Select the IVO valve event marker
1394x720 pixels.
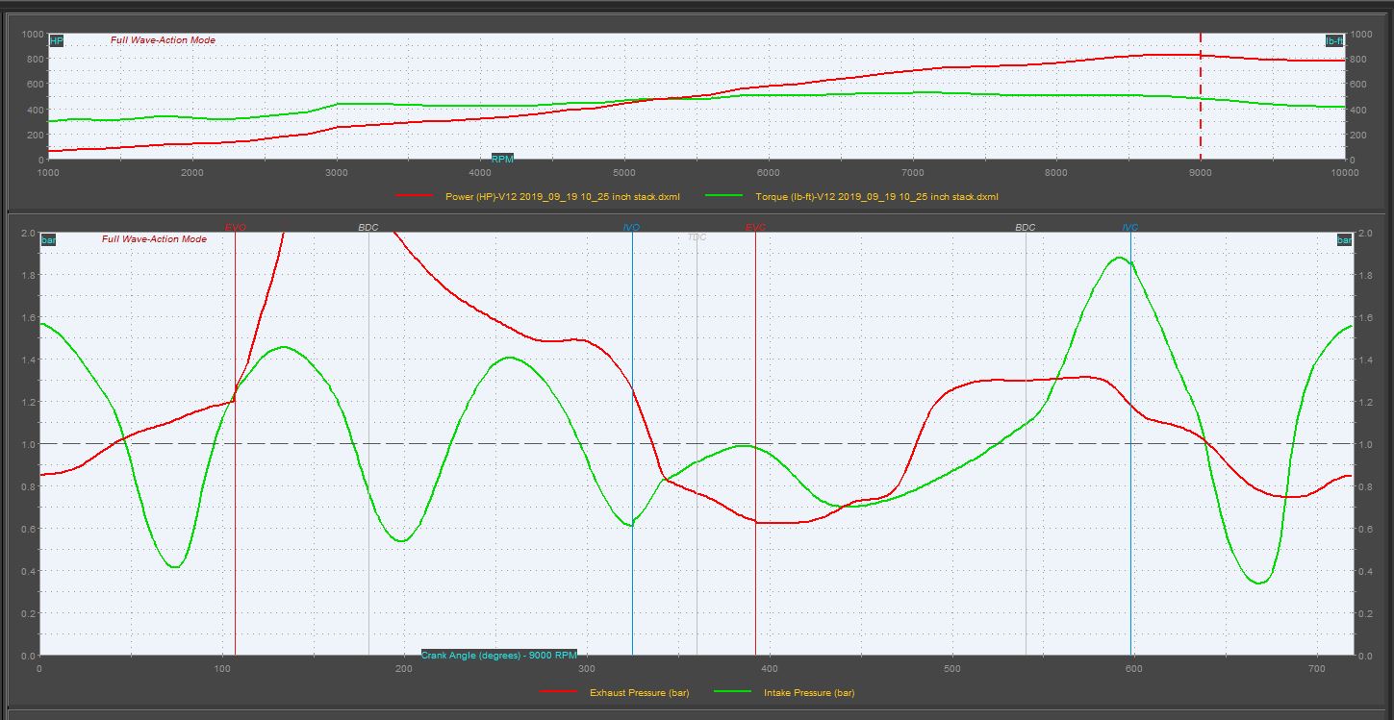631,228
